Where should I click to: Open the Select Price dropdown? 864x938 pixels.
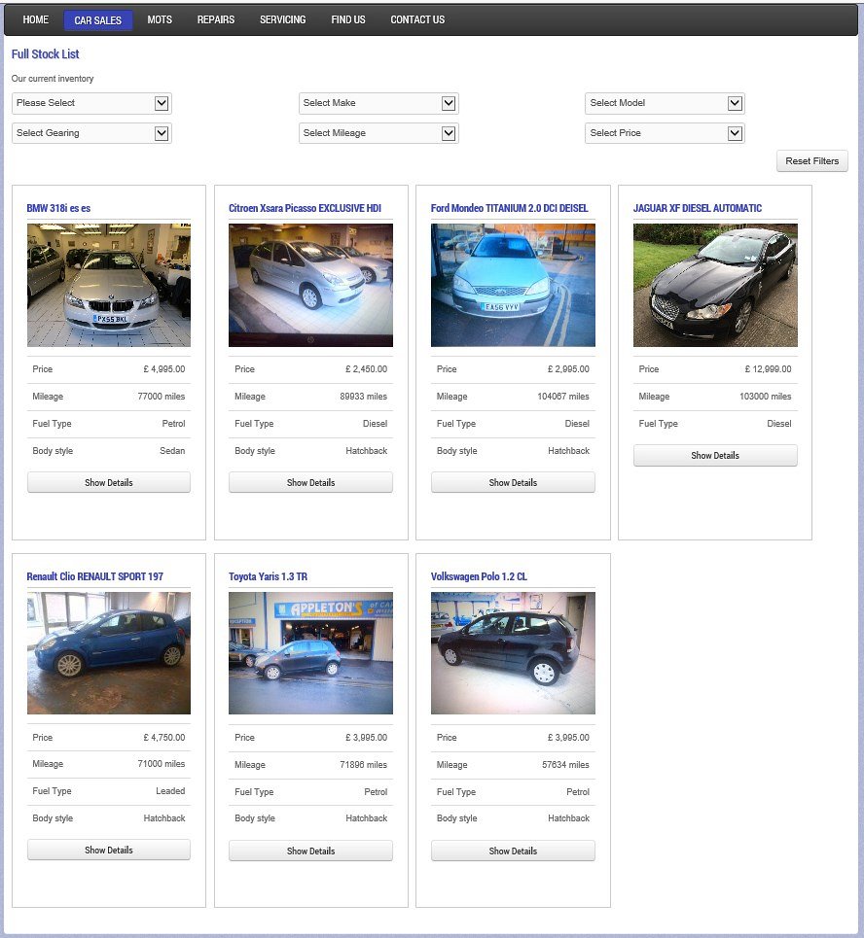click(x=665, y=133)
